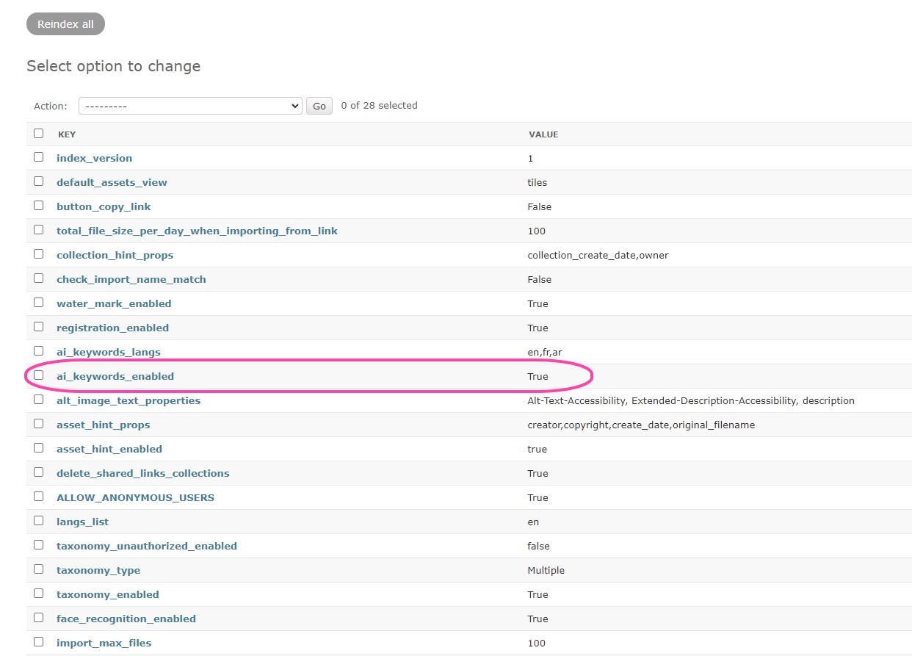Check the ai_keywords_langs row checkbox
Screen dimensions: 912x656
tap(38, 351)
